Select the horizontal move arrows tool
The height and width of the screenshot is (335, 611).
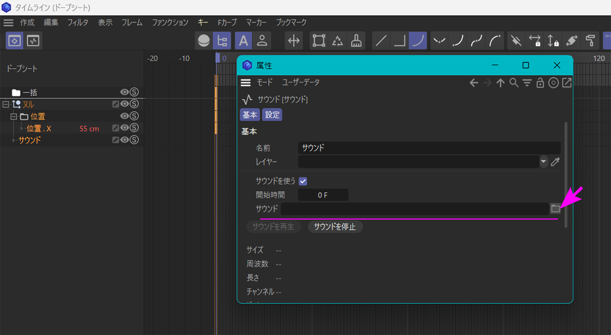[294, 41]
